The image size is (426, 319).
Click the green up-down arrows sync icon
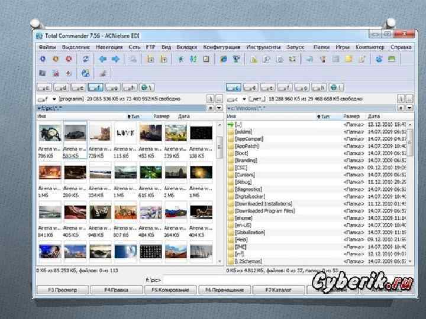point(193,59)
